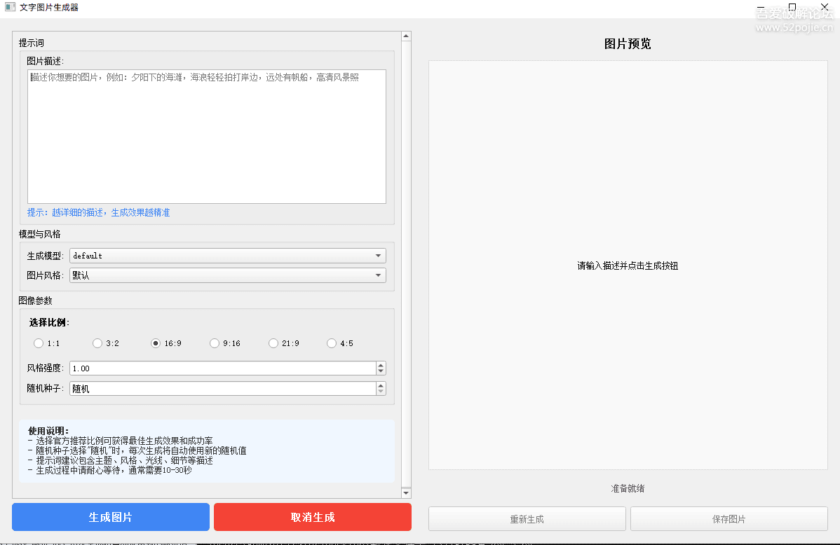Select the 3:2 aspect ratio option
The image size is (840, 545).
(x=97, y=343)
